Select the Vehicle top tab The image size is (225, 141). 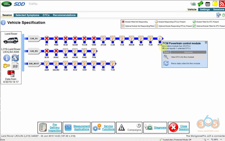pyautogui.click(x=192, y=10)
